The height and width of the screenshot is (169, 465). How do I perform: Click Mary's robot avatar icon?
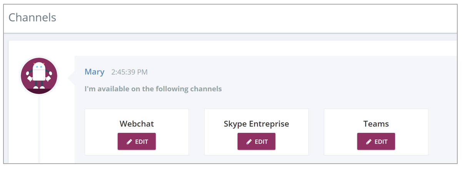[x=39, y=76]
